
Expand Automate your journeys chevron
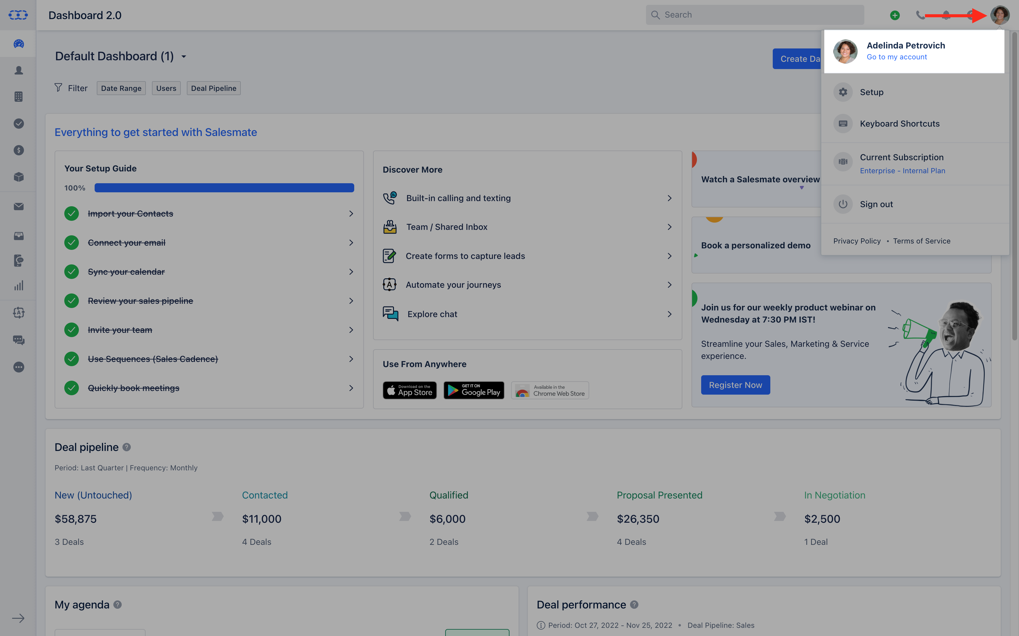(670, 285)
